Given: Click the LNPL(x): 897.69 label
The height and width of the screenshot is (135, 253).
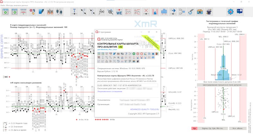Looking at the screenshot, I should pos(176,68).
